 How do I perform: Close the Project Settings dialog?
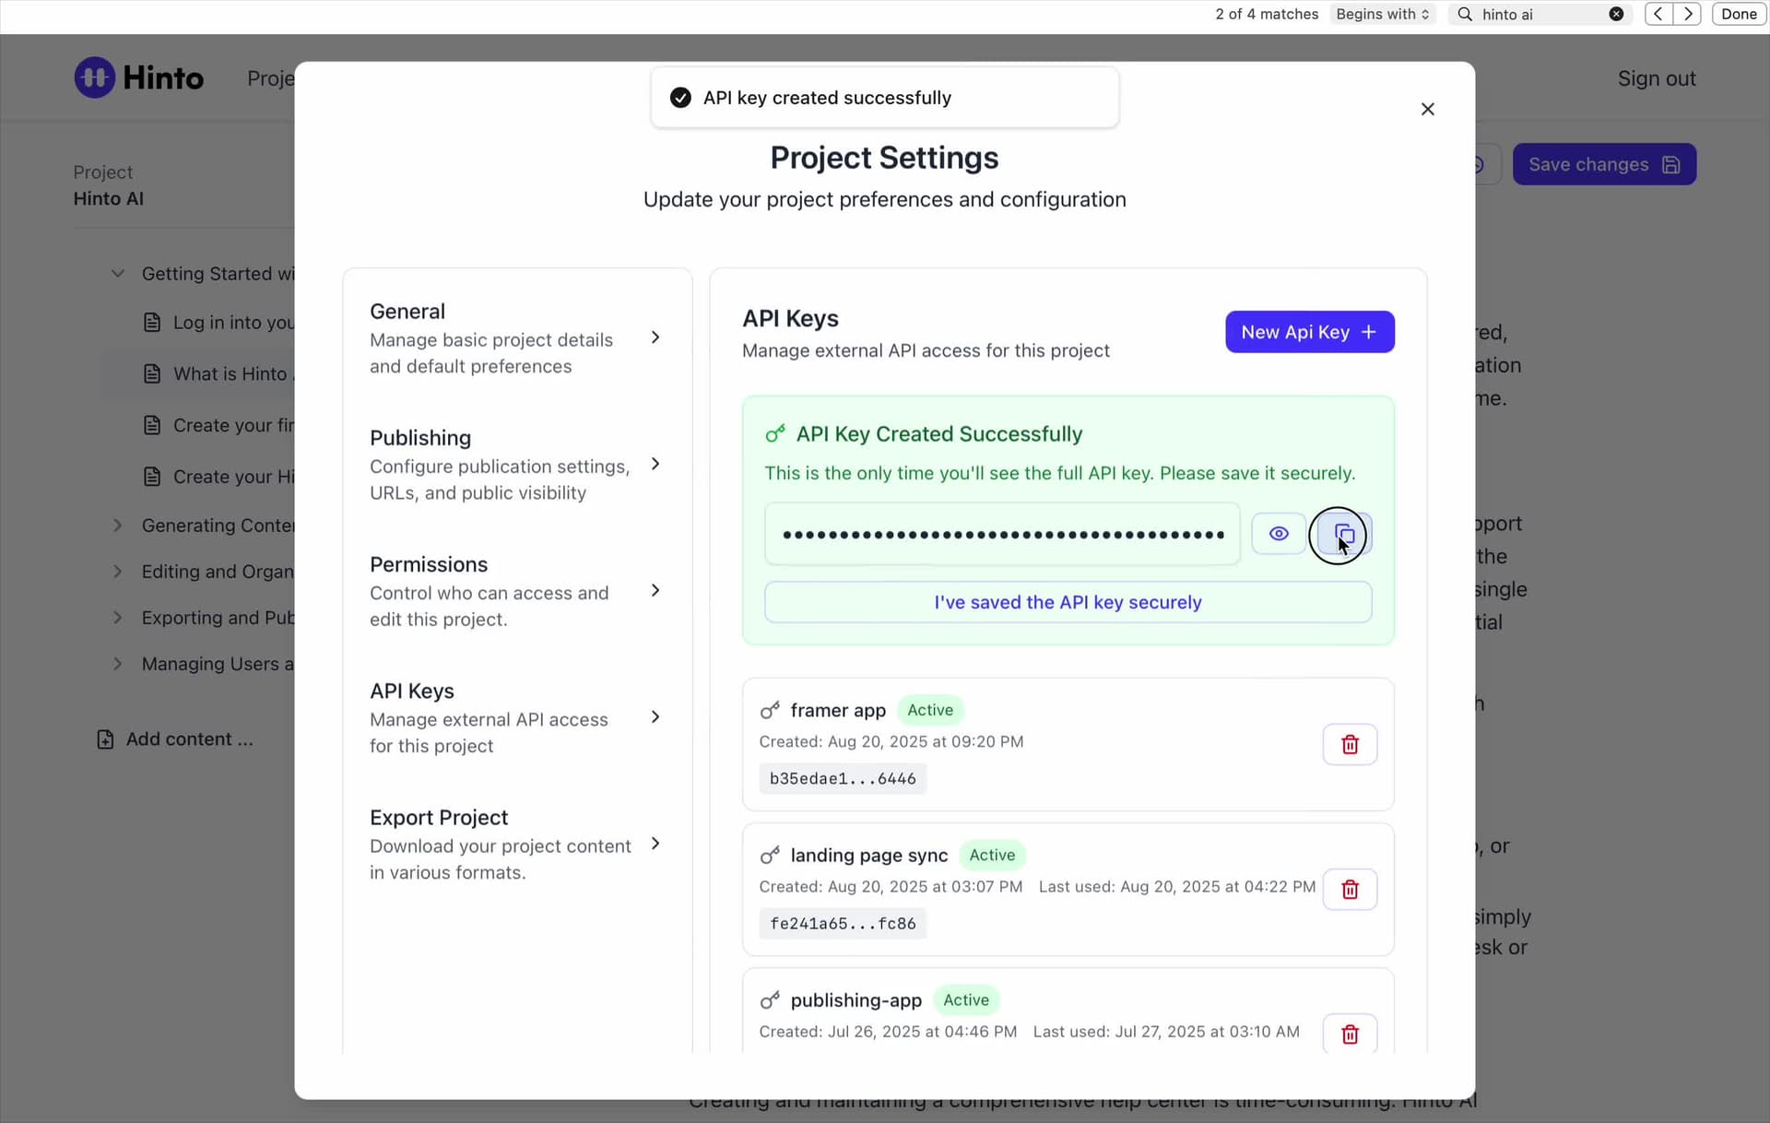click(x=1427, y=109)
